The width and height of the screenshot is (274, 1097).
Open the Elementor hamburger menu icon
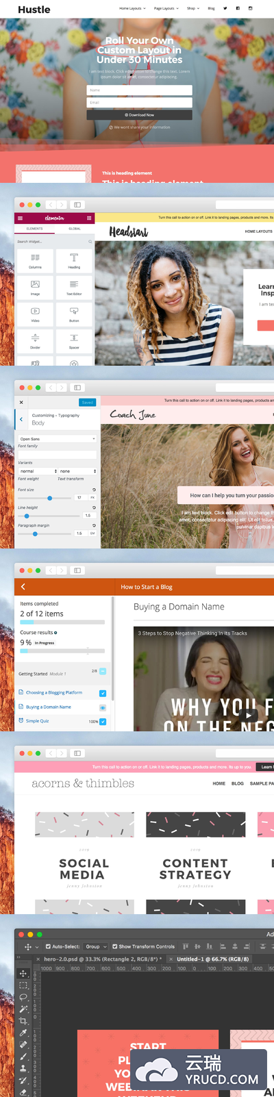20,218
